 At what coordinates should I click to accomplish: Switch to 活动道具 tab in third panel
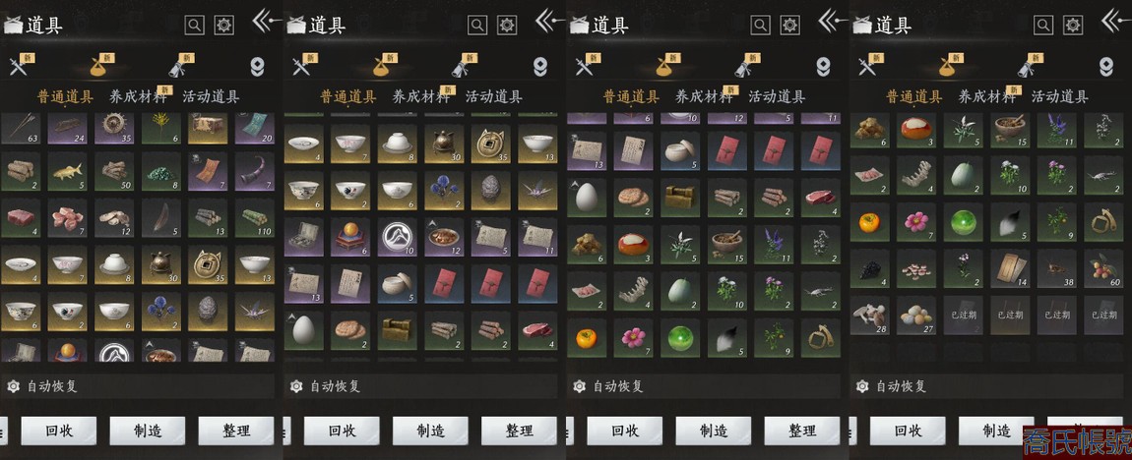coord(776,96)
